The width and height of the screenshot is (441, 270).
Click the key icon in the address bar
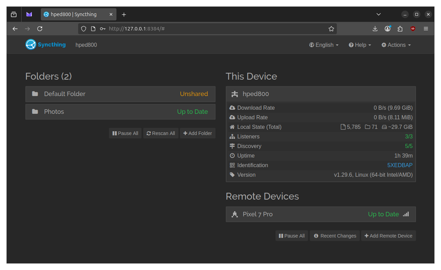tap(103, 29)
